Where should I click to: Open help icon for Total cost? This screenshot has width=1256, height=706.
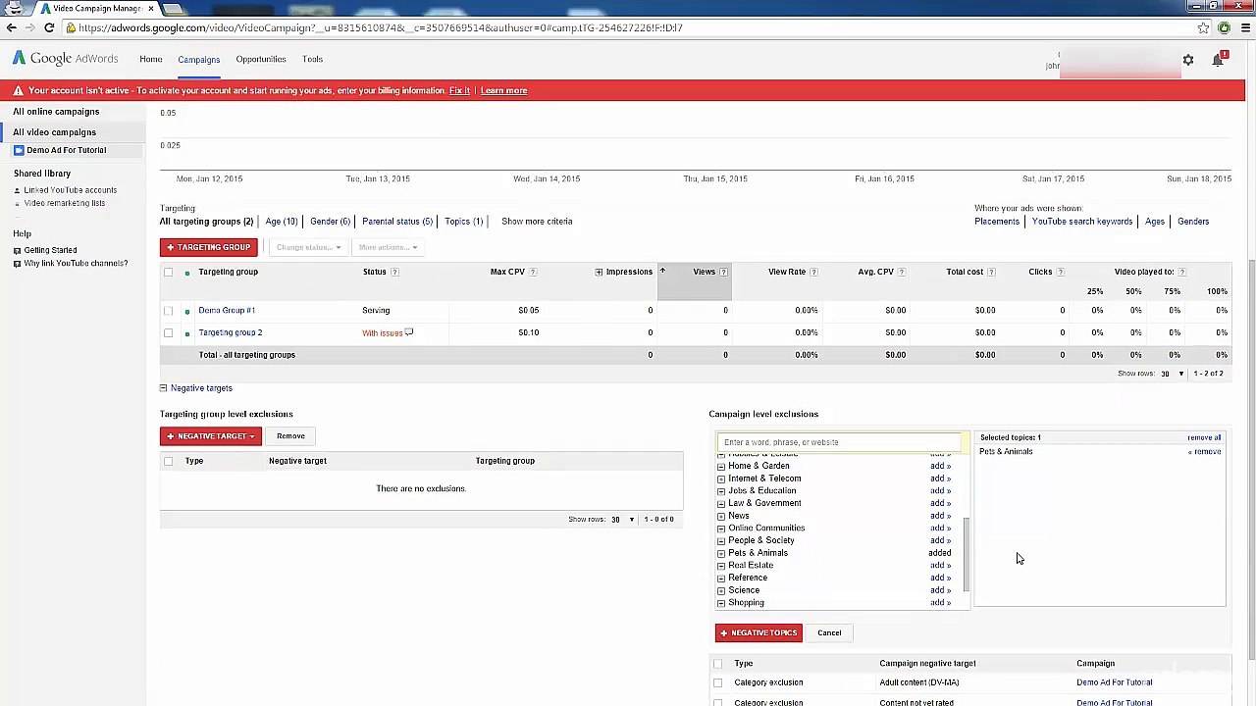991,272
